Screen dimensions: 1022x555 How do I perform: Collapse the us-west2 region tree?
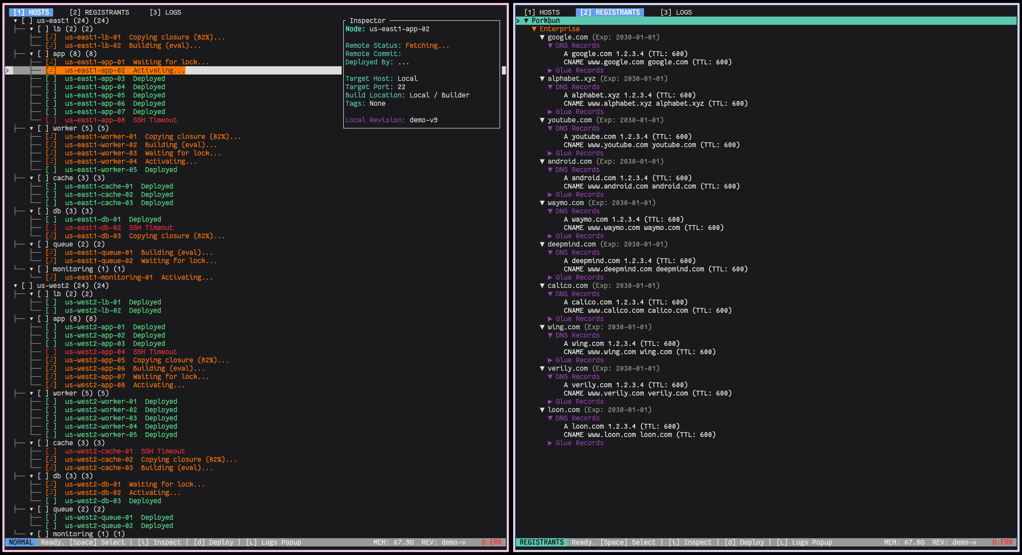[15, 286]
